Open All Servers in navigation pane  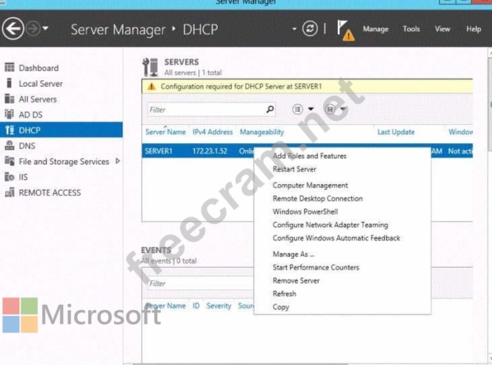tap(38, 99)
